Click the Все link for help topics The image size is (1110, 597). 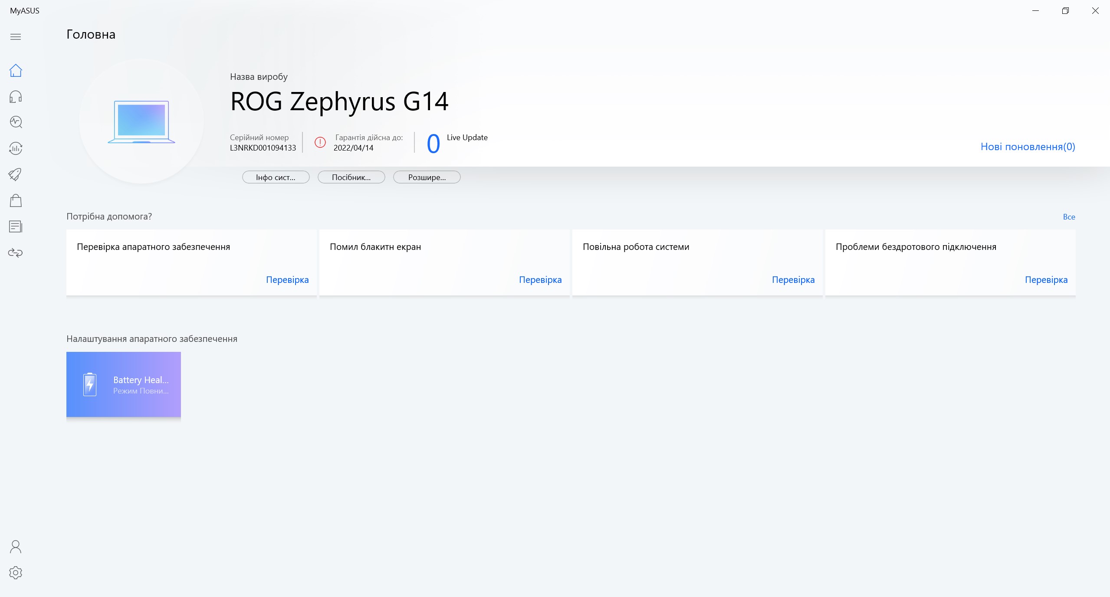[x=1069, y=216]
